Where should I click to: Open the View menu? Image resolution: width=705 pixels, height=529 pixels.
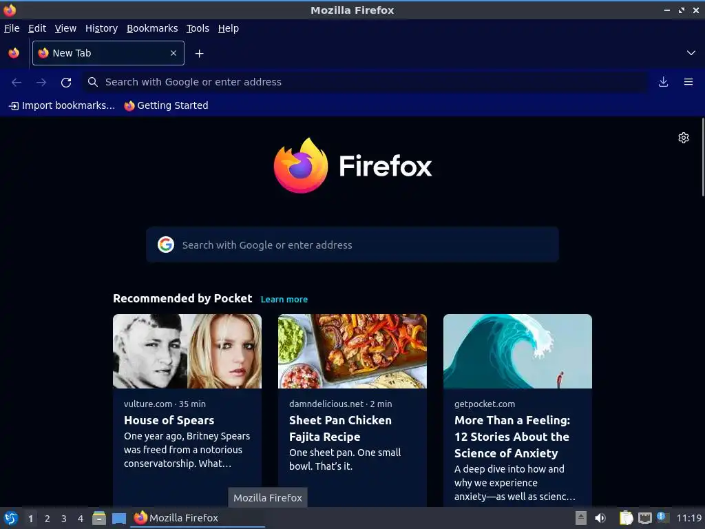click(65, 28)
